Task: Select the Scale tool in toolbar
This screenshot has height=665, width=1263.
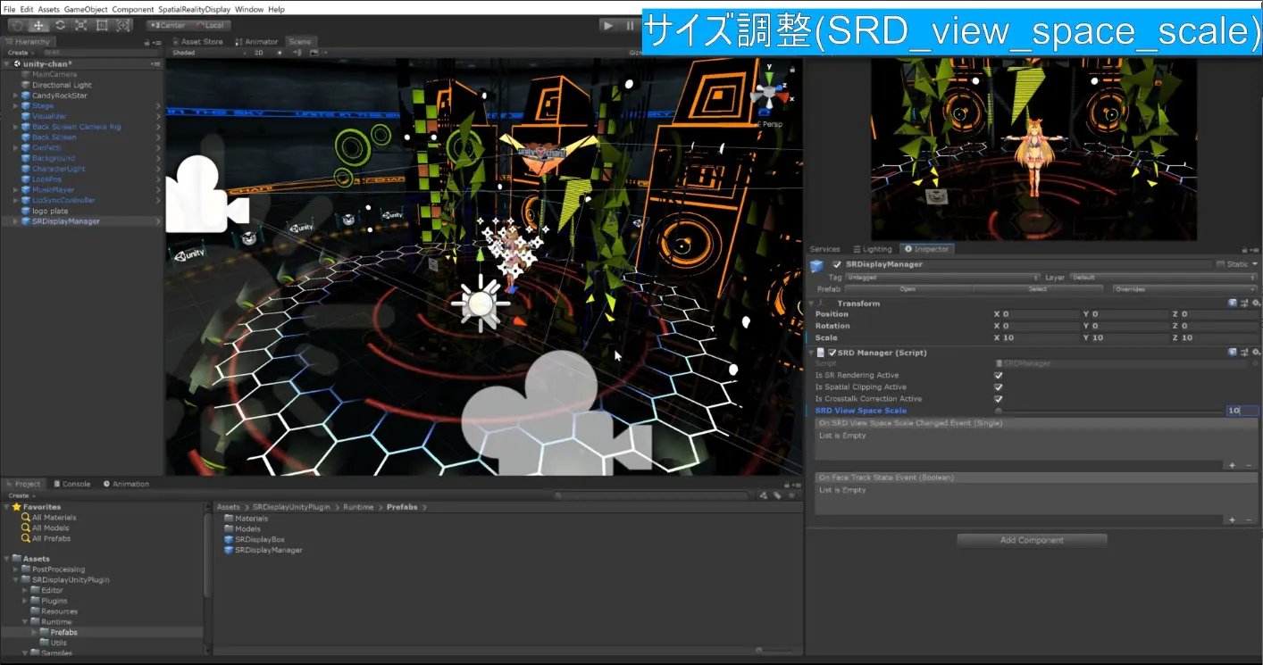Action: tap(81, 25)
